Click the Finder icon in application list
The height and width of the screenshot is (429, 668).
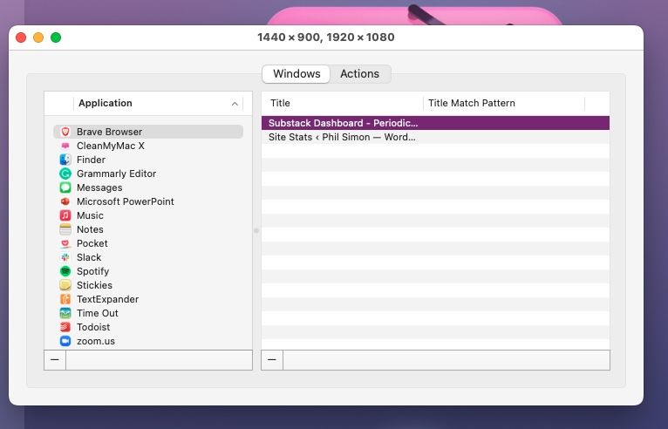click(65, 160)
